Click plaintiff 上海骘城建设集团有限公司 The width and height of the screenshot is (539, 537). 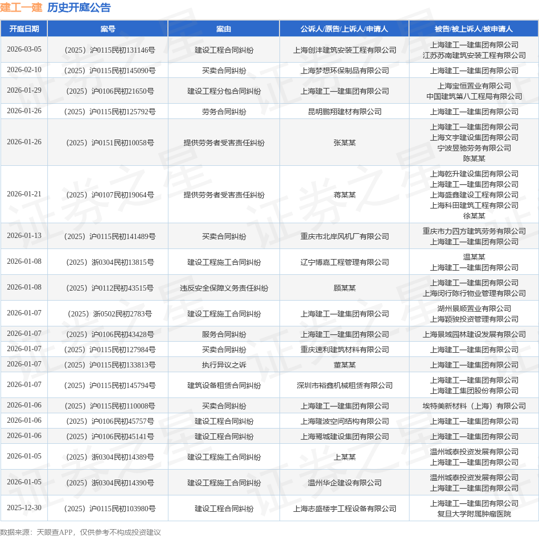click(x=344, y=436)
